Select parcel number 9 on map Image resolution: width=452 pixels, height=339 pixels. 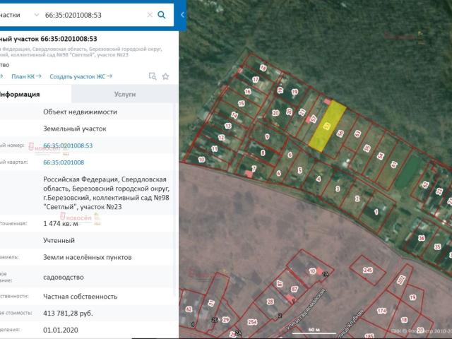coord(268,136)
